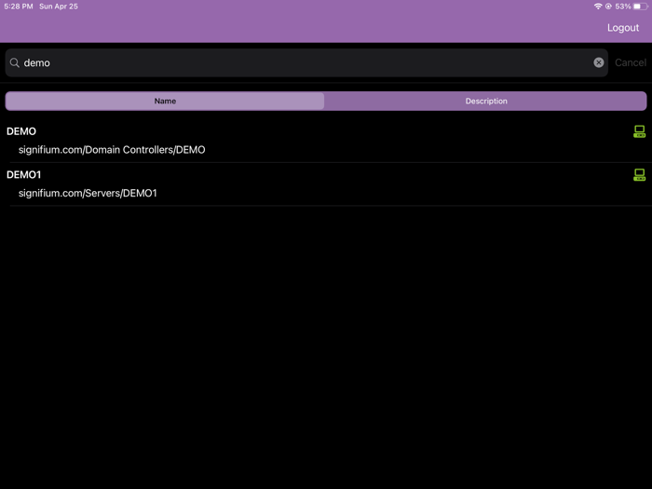The width and height of the screenshot is (652, 489).
Task: Tap the orientation lock icon in status bar
Action: pyautogui.click(x=608, y=7)
